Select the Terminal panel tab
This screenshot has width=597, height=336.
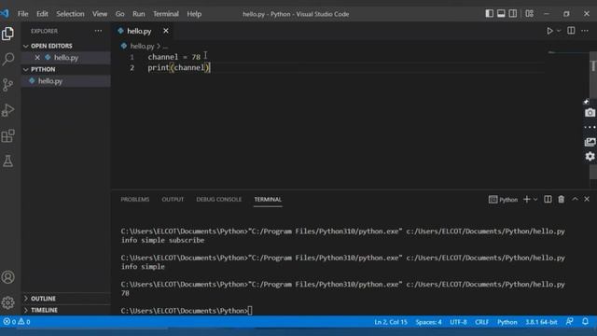click(268, 200)
